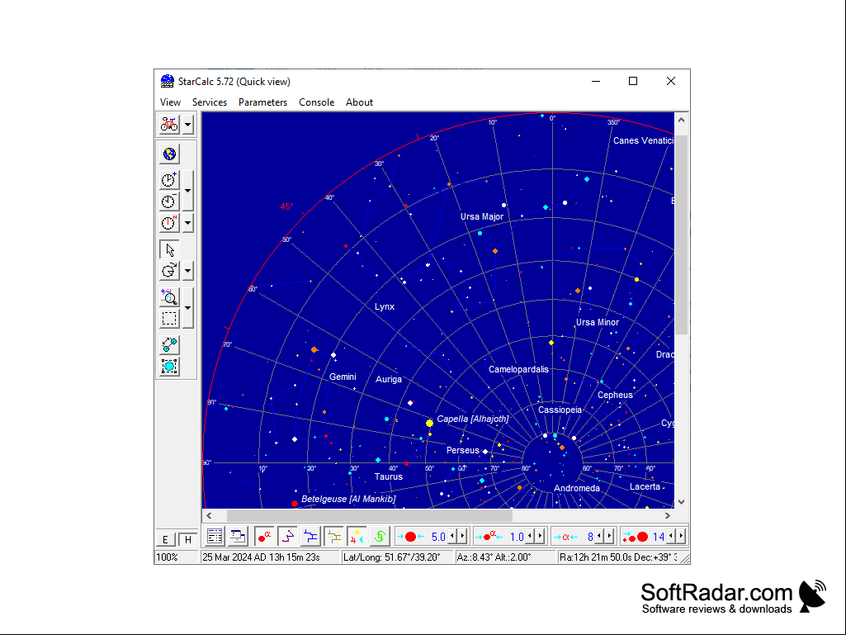Click the "Cassiopeia" constellation label
Image resolution: width=846 pixels, height=635 pixels.
tap(560, 410)
